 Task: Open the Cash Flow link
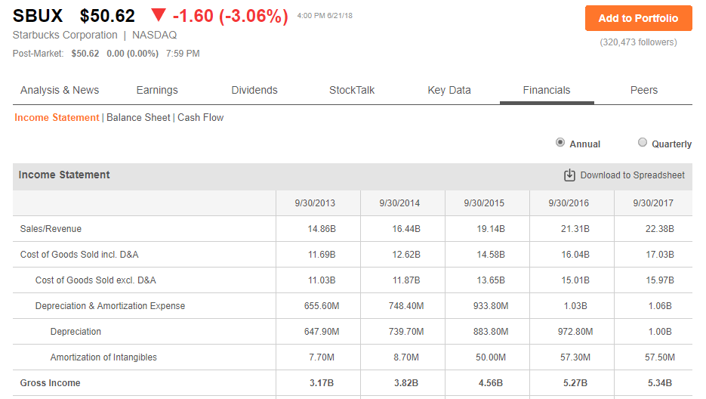[x=200, y=118]
